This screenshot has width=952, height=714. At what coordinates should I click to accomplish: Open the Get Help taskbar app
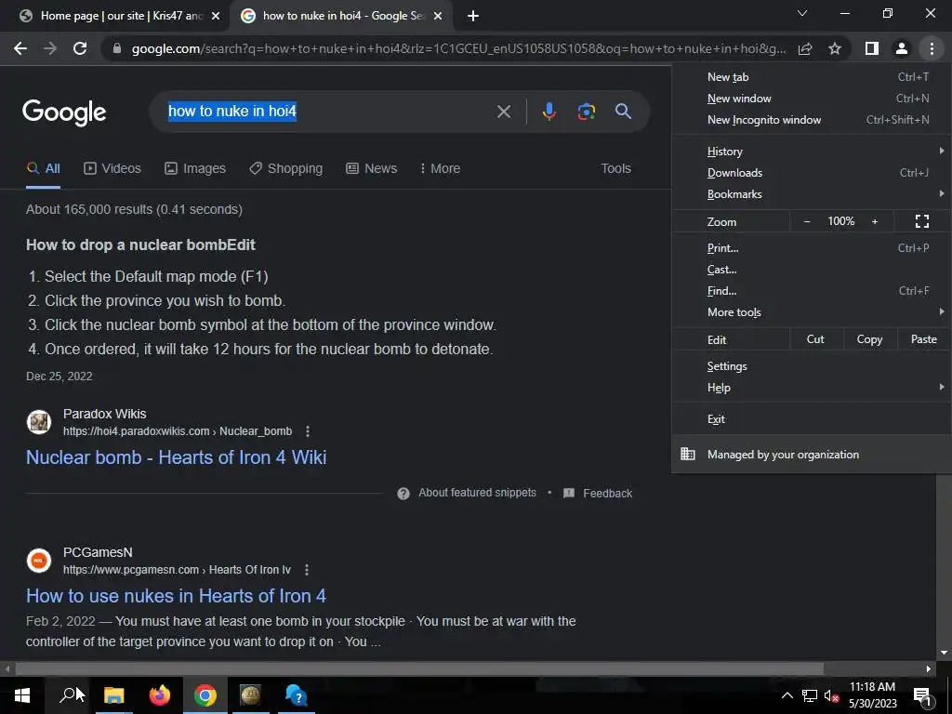tap(297, 695)
